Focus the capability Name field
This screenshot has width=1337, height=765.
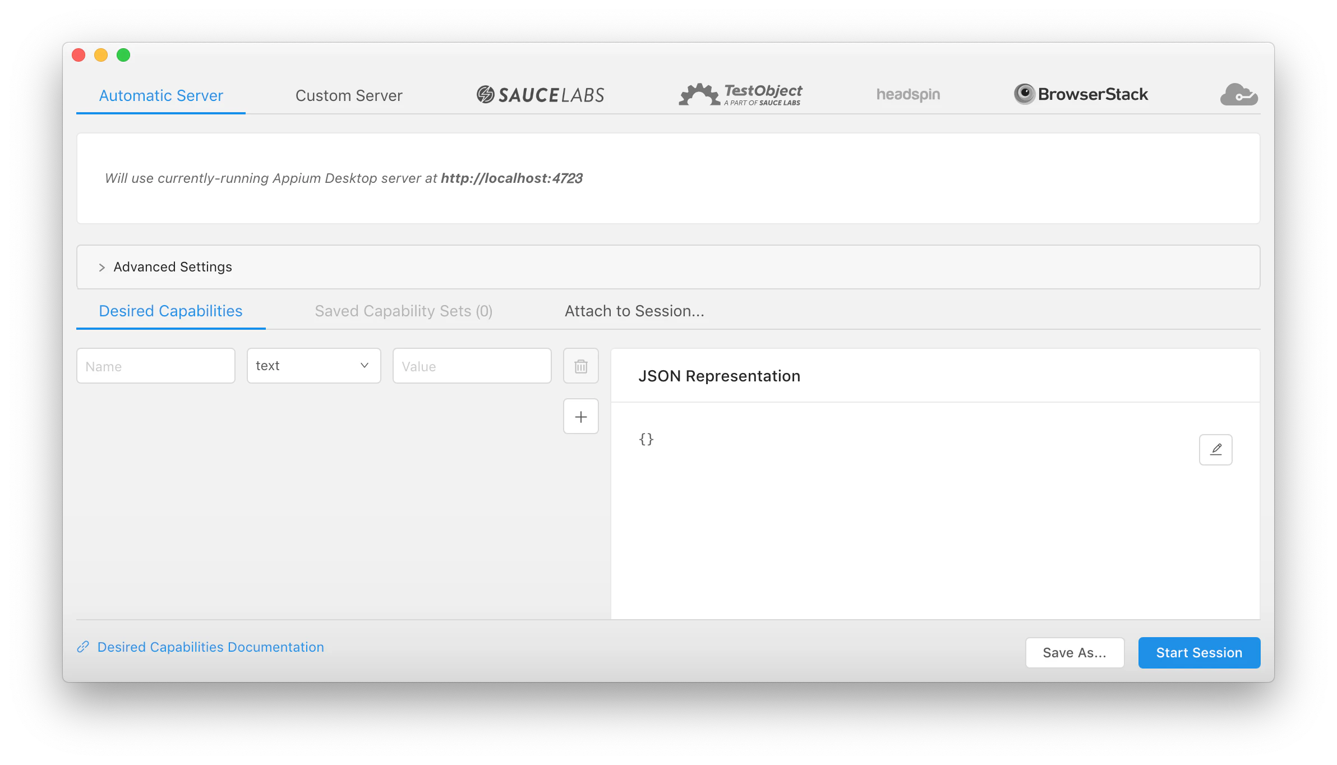pos(155,366)
